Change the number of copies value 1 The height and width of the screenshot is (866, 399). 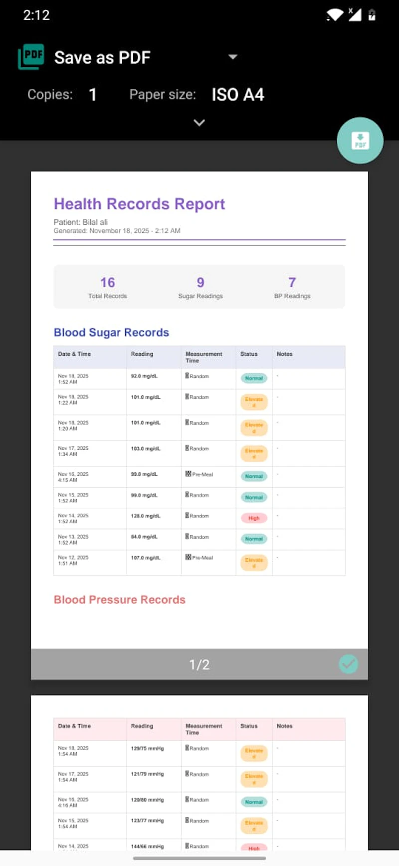[92, 94]
